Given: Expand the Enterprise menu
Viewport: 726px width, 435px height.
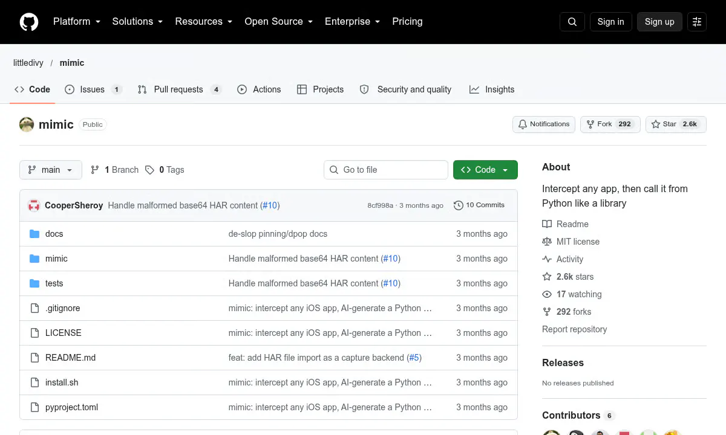Looking at the screenshot, I should point(353,22).
